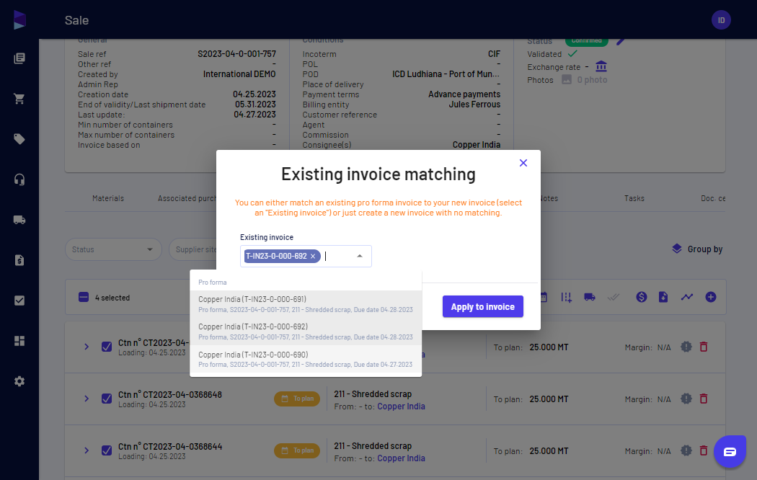Screen dimensions: 757x480
Task: Click alert badge on first container row
Action: (686, 347)
